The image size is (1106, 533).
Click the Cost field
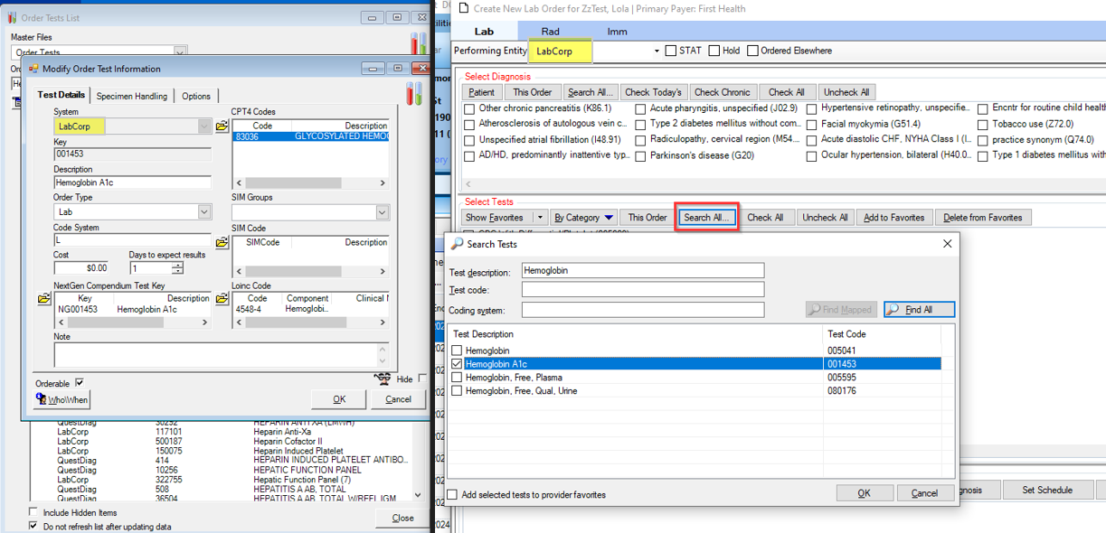(81, 267)
